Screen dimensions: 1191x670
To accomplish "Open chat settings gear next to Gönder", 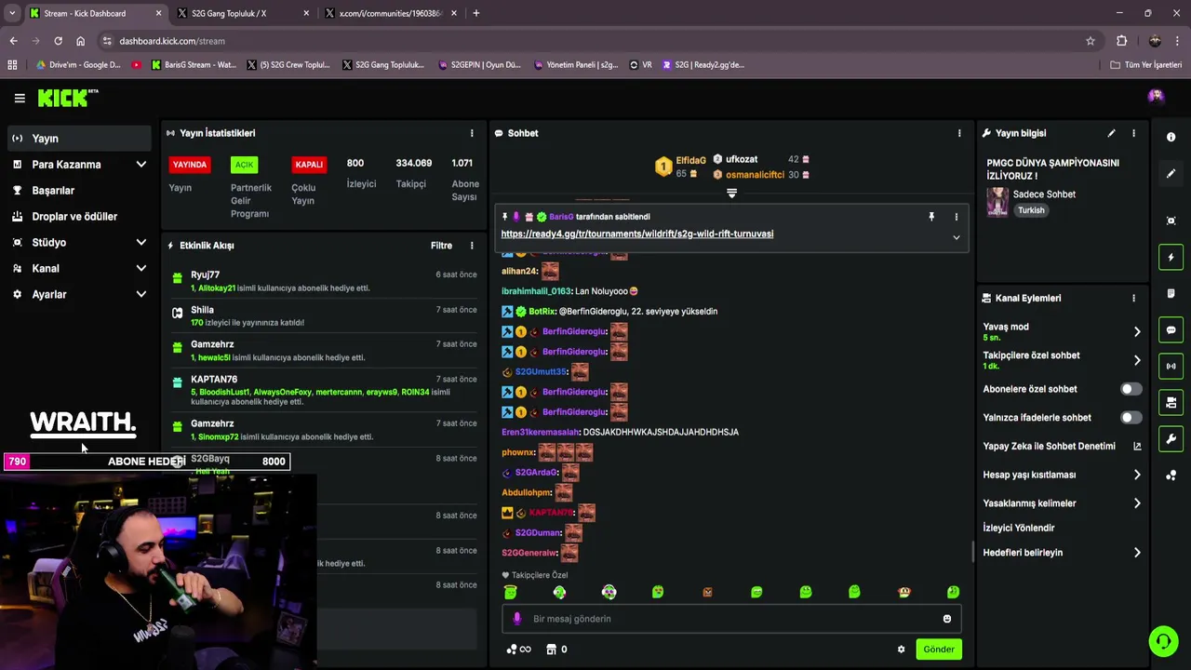I will pos(901,650).
